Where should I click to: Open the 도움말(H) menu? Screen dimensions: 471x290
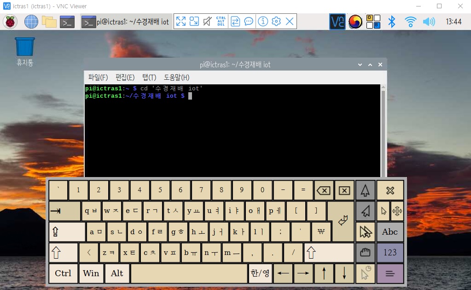point(177,77)
